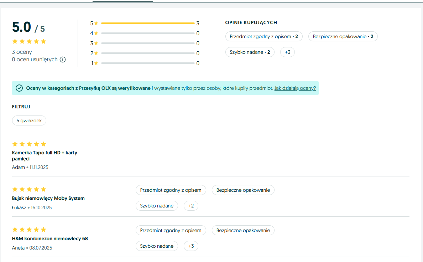Toggle the '5 gwiazdek' filter chip

pos(29,120)
